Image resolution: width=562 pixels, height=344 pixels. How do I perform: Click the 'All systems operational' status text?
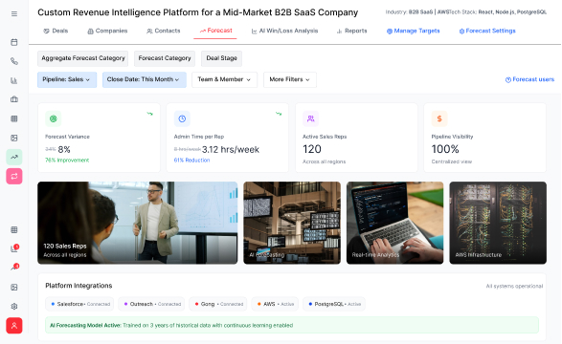[514, 286]
